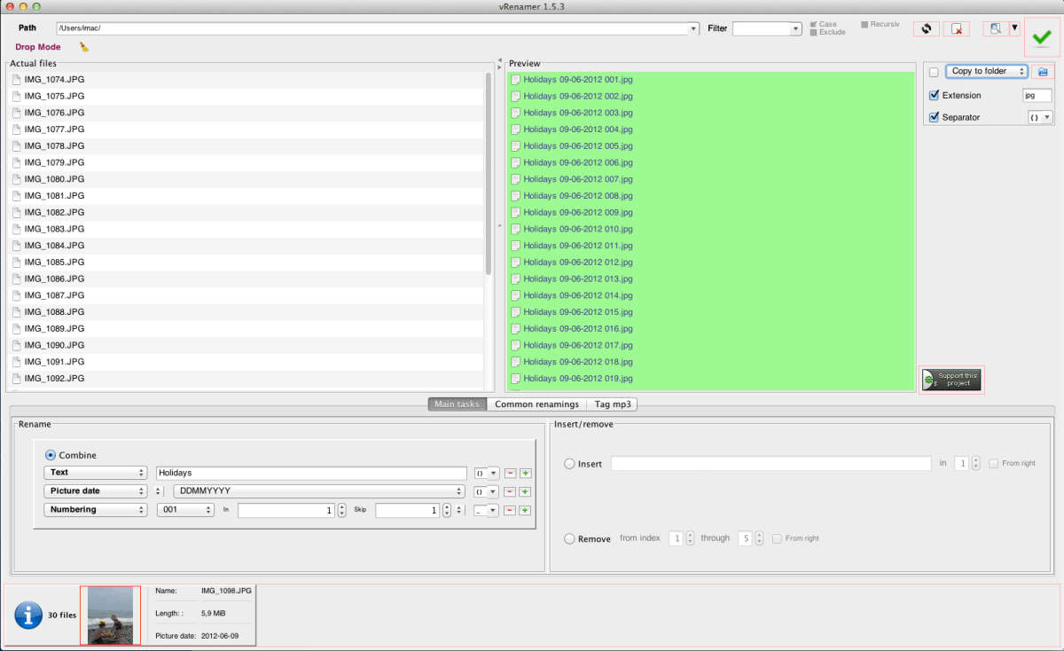Viewport: 1064px width, 651px height.
Task: Uncheck the Extension checkbox
Action: [x=934, y=95]
